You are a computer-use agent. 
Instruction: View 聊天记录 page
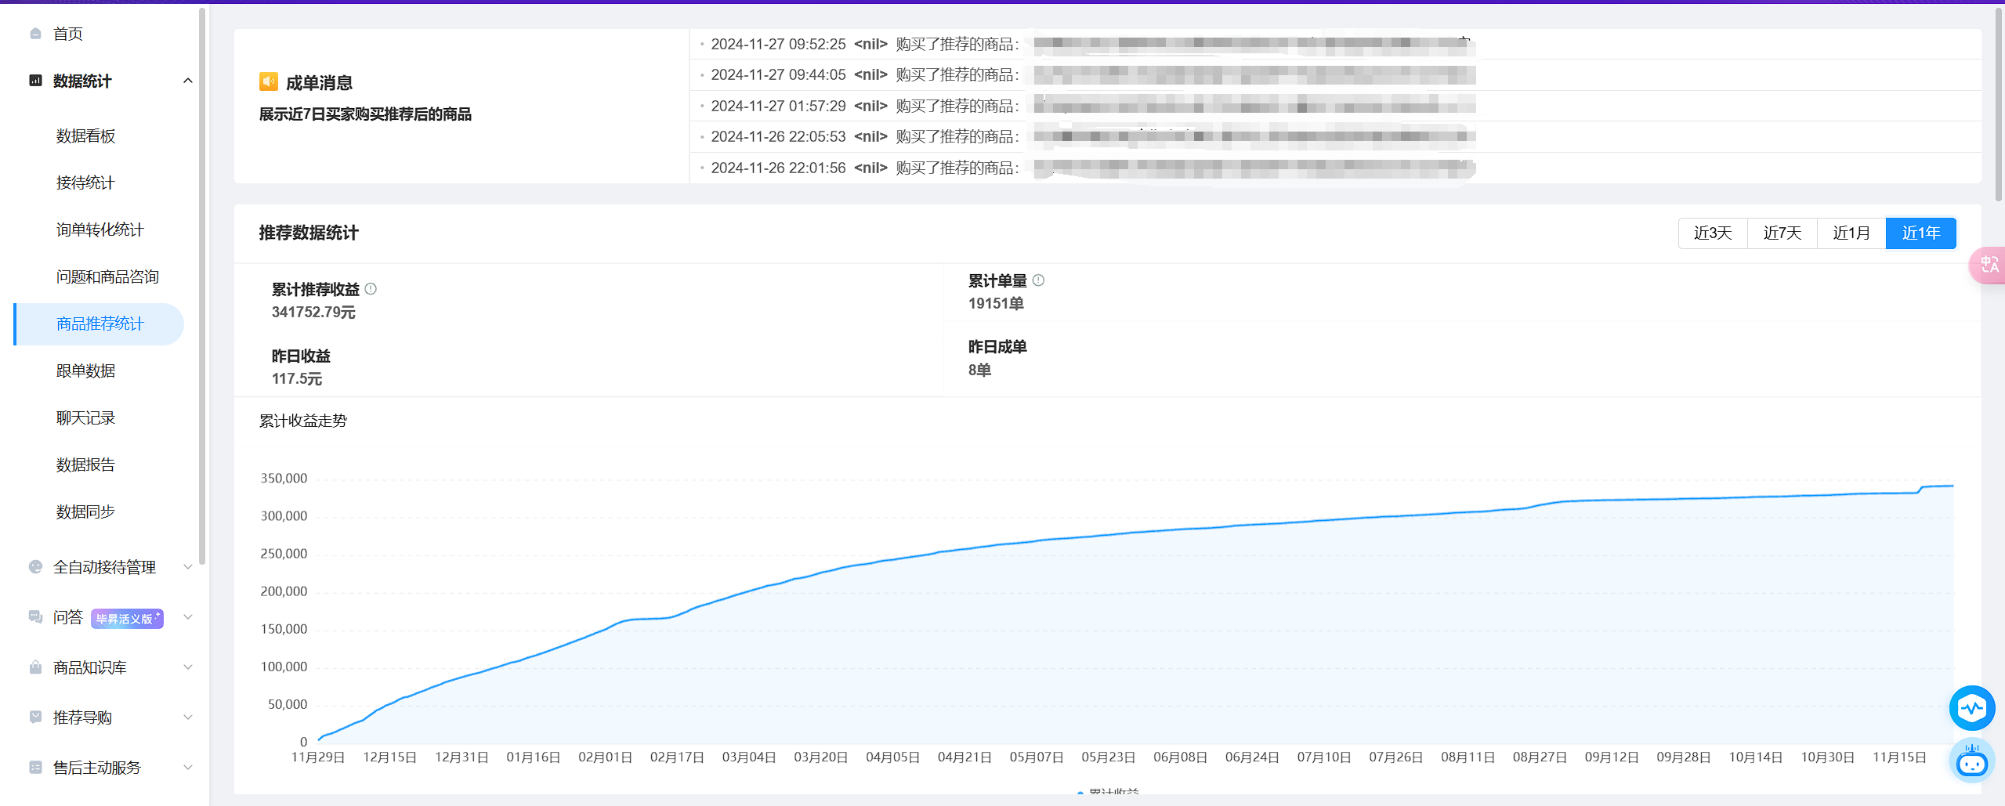85,417
